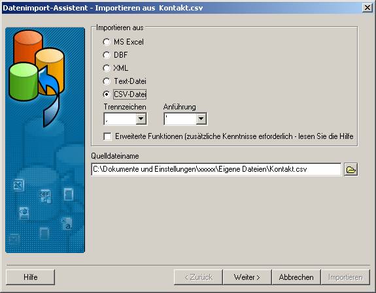
Task: Click the greyed-out < Zurück button
Action: (198, 277)
